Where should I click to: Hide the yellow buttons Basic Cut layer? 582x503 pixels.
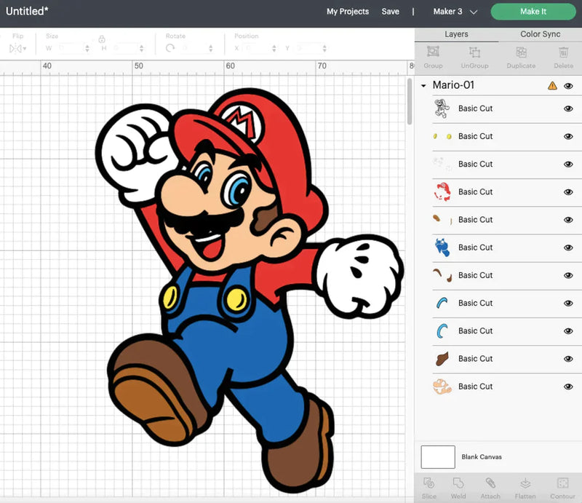[568, 136]
